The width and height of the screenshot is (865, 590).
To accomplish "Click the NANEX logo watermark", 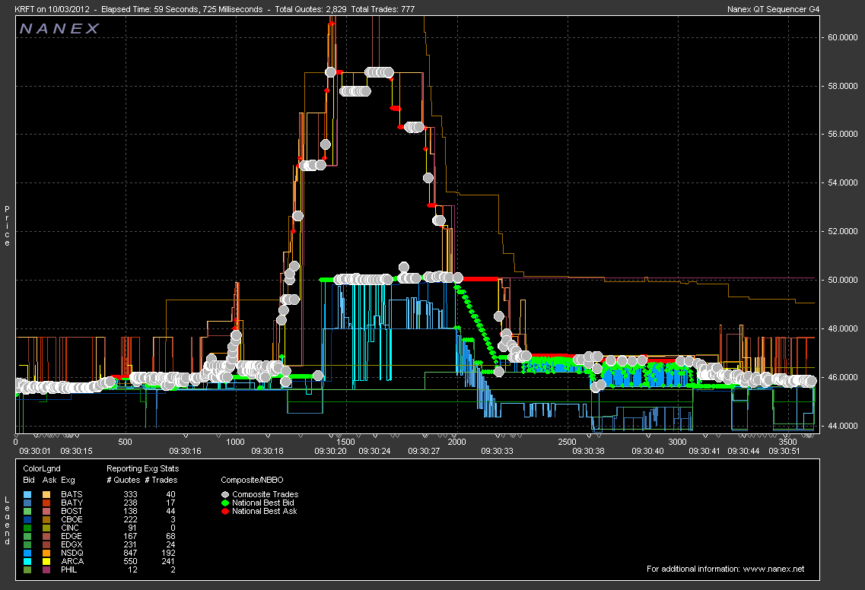I will tap(59, 29).
